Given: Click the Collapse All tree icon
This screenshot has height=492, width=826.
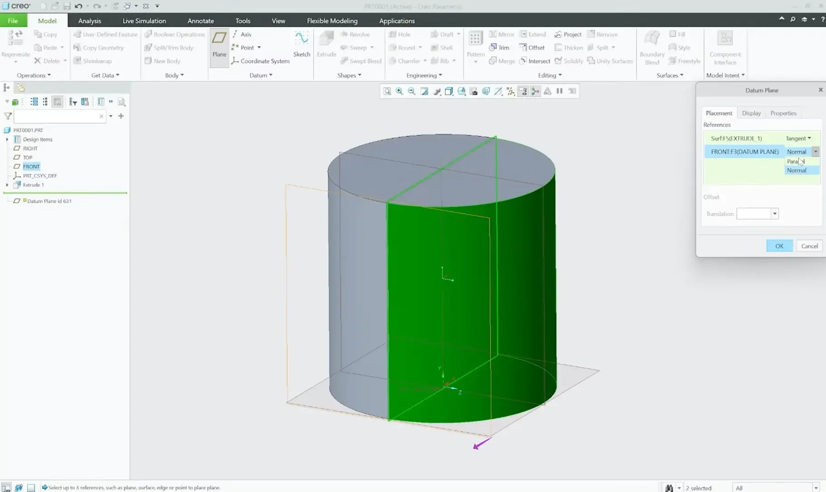Looking at the screenshot, I should 45,102.
